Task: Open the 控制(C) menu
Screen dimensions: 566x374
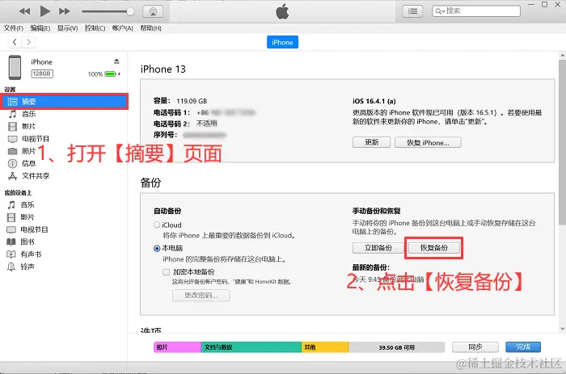Action: coord(95,28)
